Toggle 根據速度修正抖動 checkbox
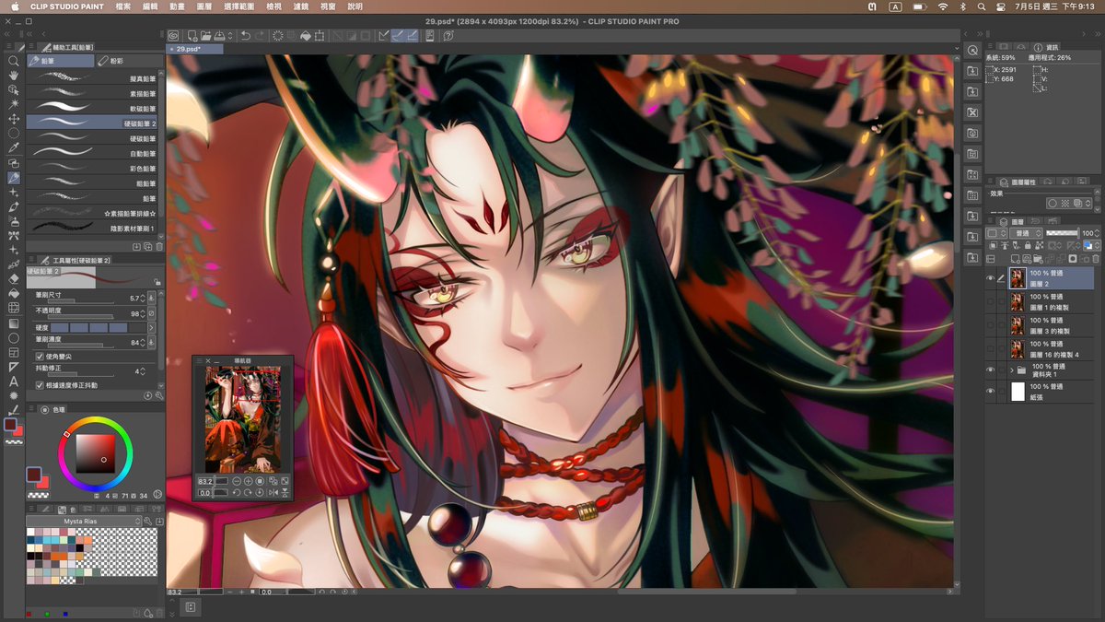The width and height of the screenshot is (1105, 622). click(x=40, y=385)
